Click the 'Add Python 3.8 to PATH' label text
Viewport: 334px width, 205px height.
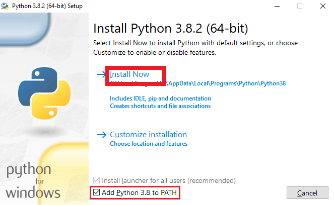click(141, 192)
